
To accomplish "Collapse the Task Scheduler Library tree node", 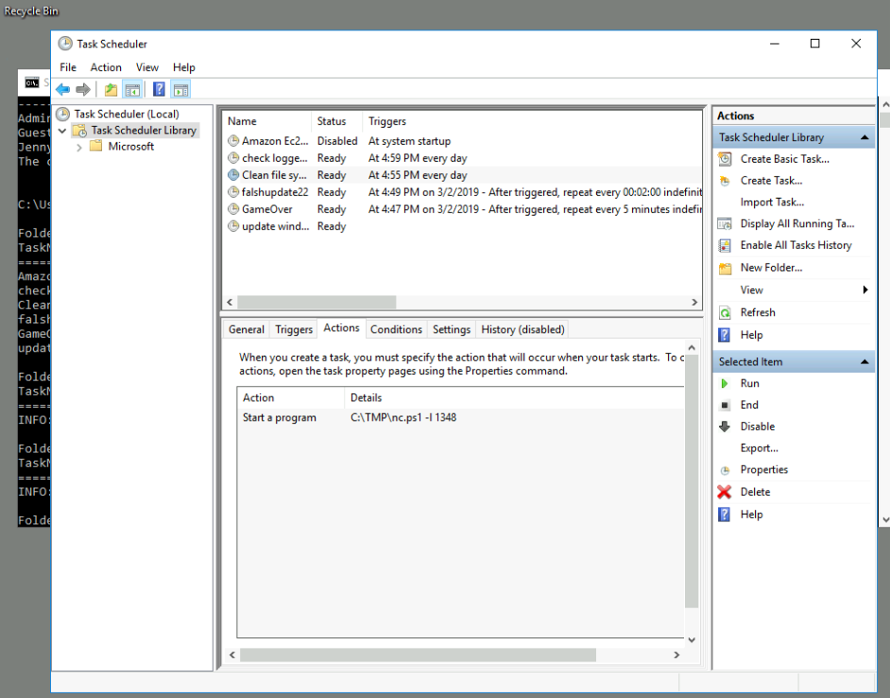I will [x=62, y=131].
